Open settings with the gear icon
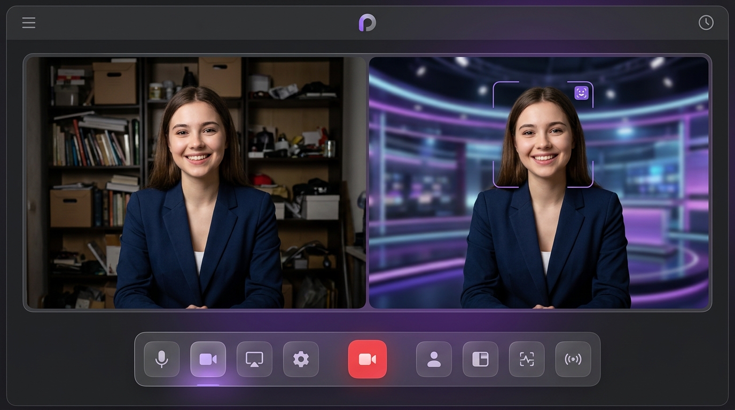Viewport: 735px width, 410px height. click(x=301, y=359)
